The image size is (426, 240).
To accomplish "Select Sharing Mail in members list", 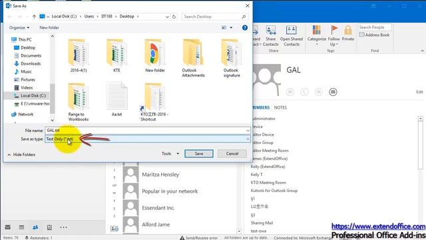I will pos(262,223).
